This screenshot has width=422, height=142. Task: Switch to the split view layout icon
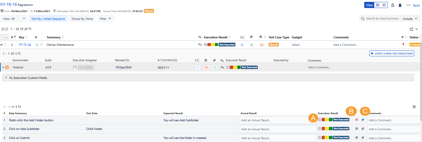pyautogui.click(x=384, y=5)
